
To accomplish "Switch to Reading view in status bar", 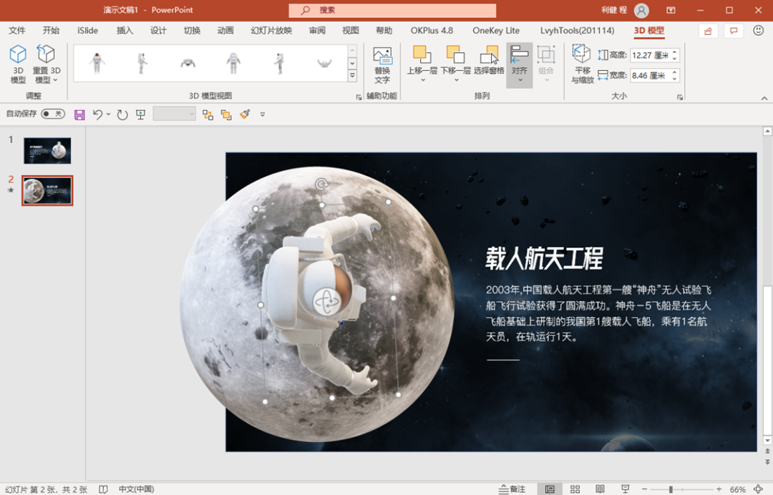I will click(600, 489).
